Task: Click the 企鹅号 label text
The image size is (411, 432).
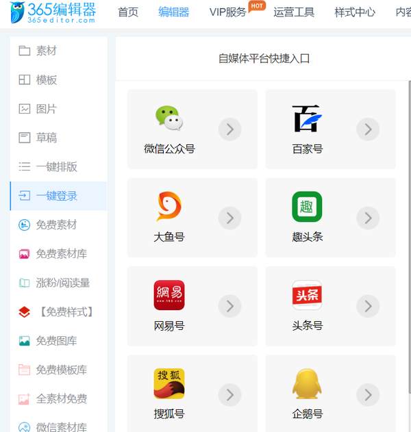Action: (308, 414)
